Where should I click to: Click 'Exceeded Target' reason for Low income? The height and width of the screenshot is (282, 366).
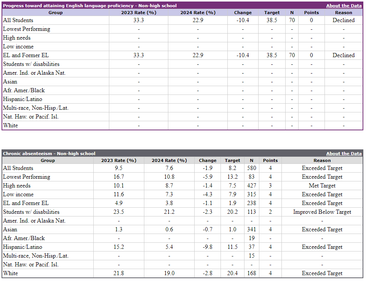pos(322,194)
